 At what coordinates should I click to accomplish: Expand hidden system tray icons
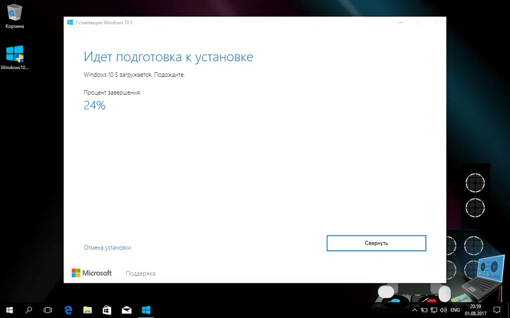coord(415,310)
